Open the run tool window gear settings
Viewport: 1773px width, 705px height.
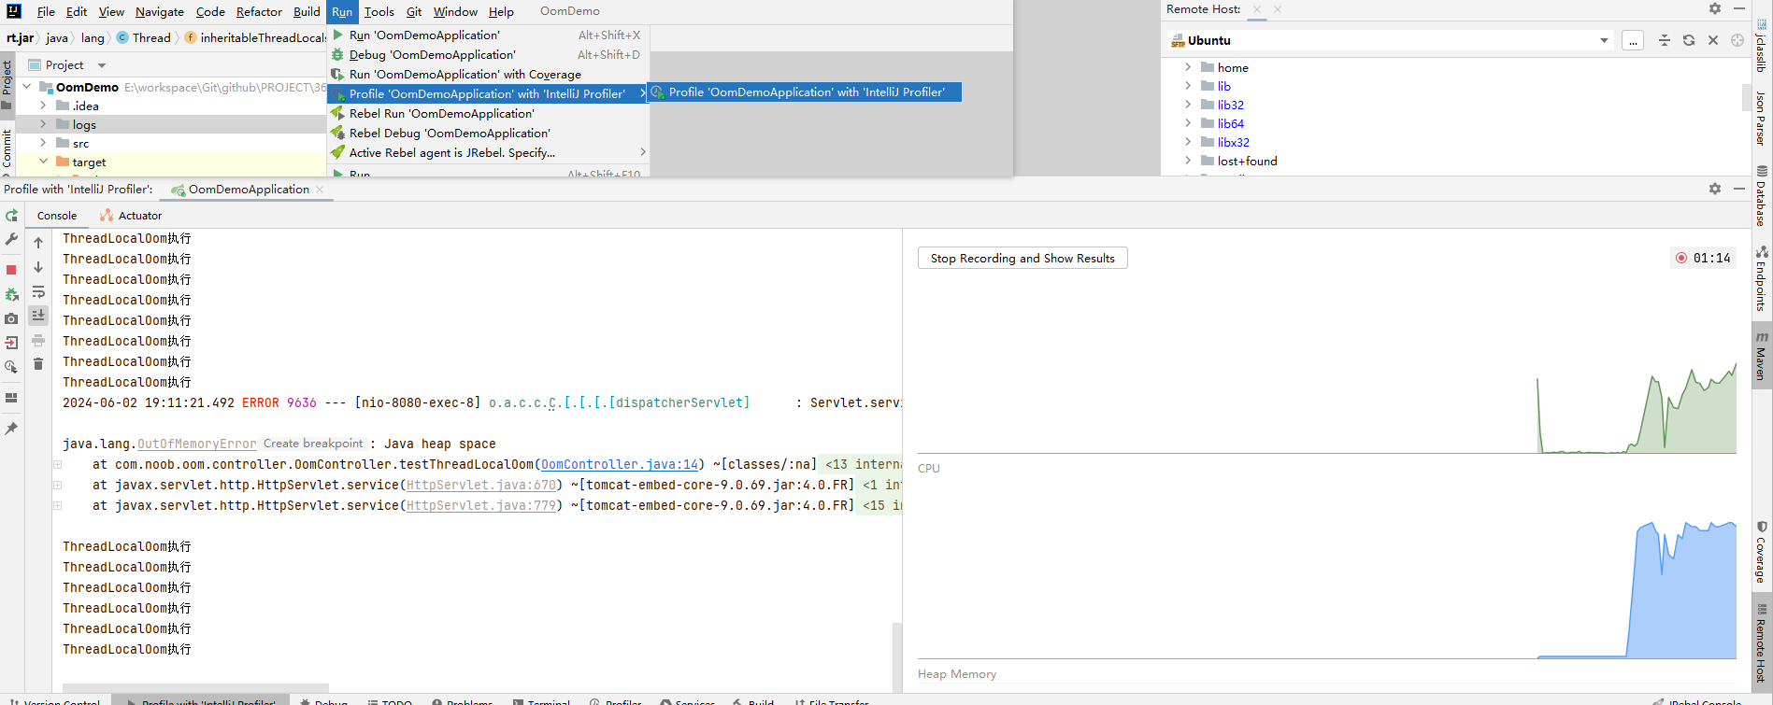pyautogui.click(x=1715, y=189)
